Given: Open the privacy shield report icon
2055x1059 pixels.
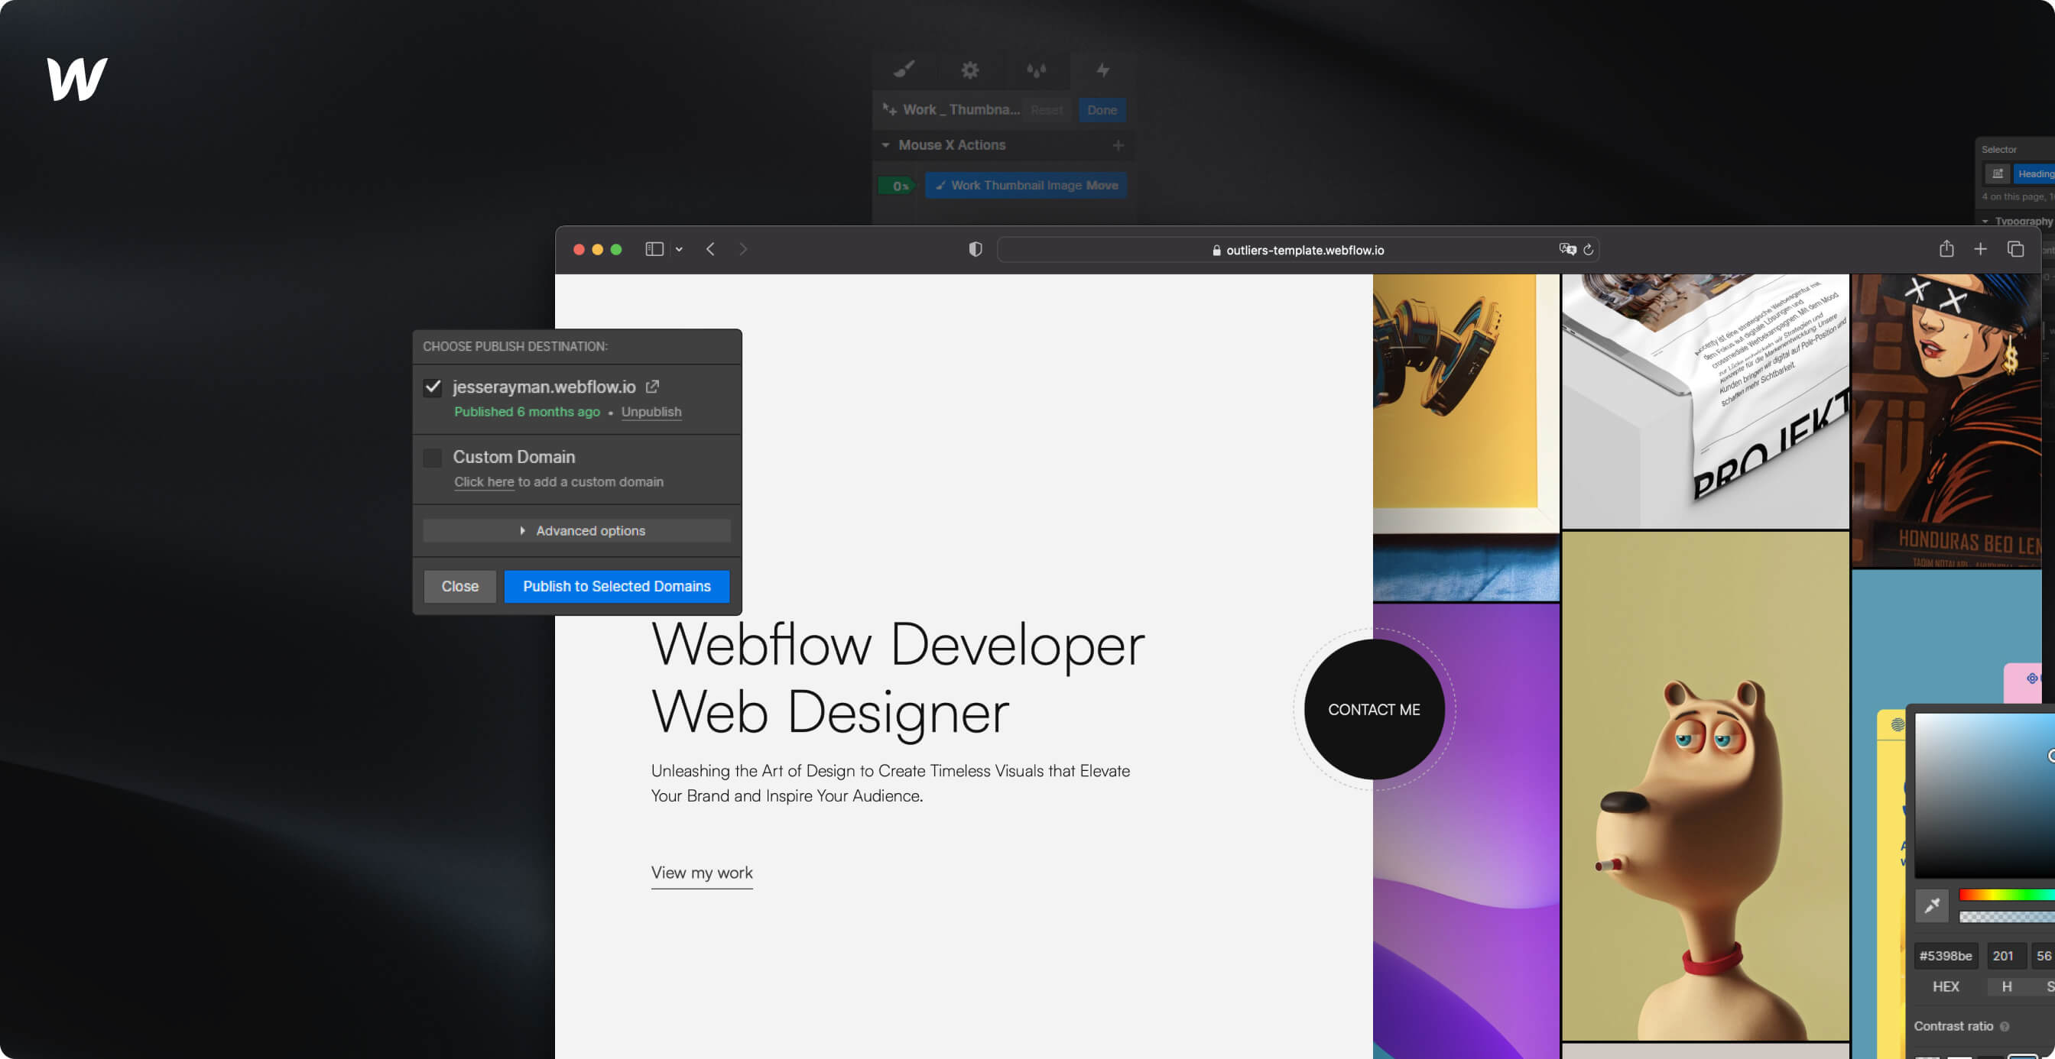Looking at the screenshot, I should click(x=975, y=249).
